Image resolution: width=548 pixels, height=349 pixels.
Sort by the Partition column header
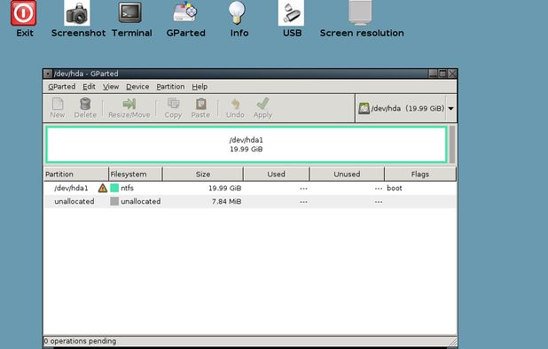point(76,174)
